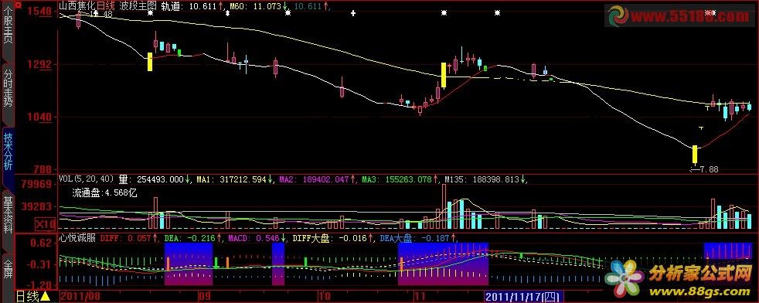759x303 pixels.
Task: Open the 个股主页 sidebar tab
Action: click(7, 34)
